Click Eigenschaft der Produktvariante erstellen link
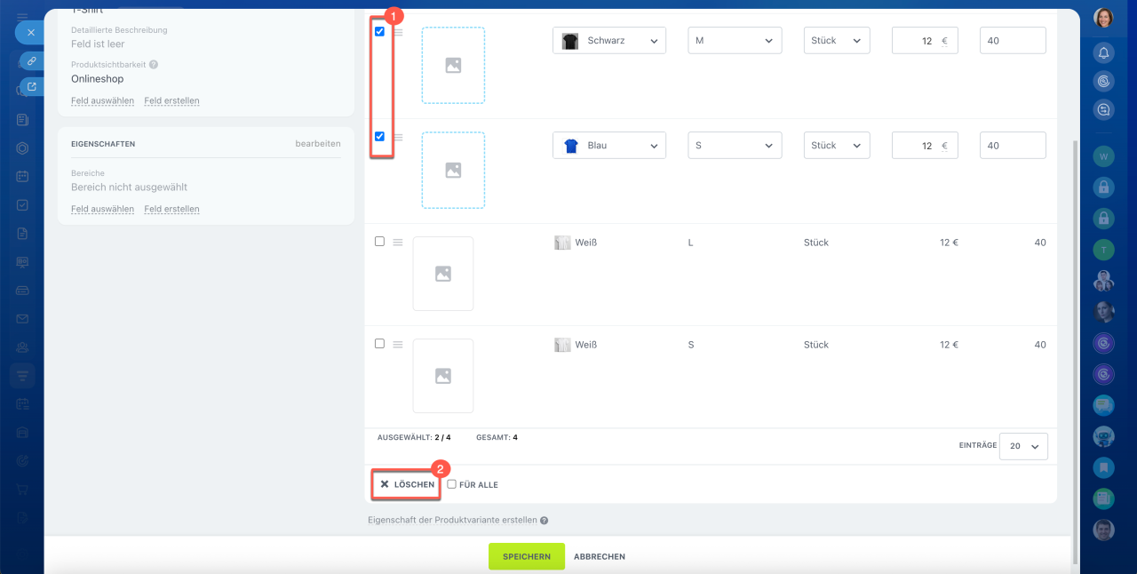Viewport: 1137px width, 574px height. pyautogui.click(x=452, y=521)
